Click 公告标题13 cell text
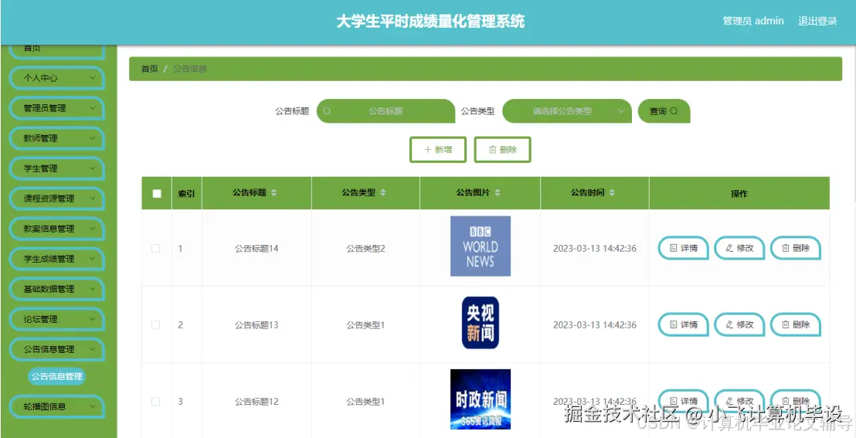Screen dimensions: 856x438 click(256, 325)
